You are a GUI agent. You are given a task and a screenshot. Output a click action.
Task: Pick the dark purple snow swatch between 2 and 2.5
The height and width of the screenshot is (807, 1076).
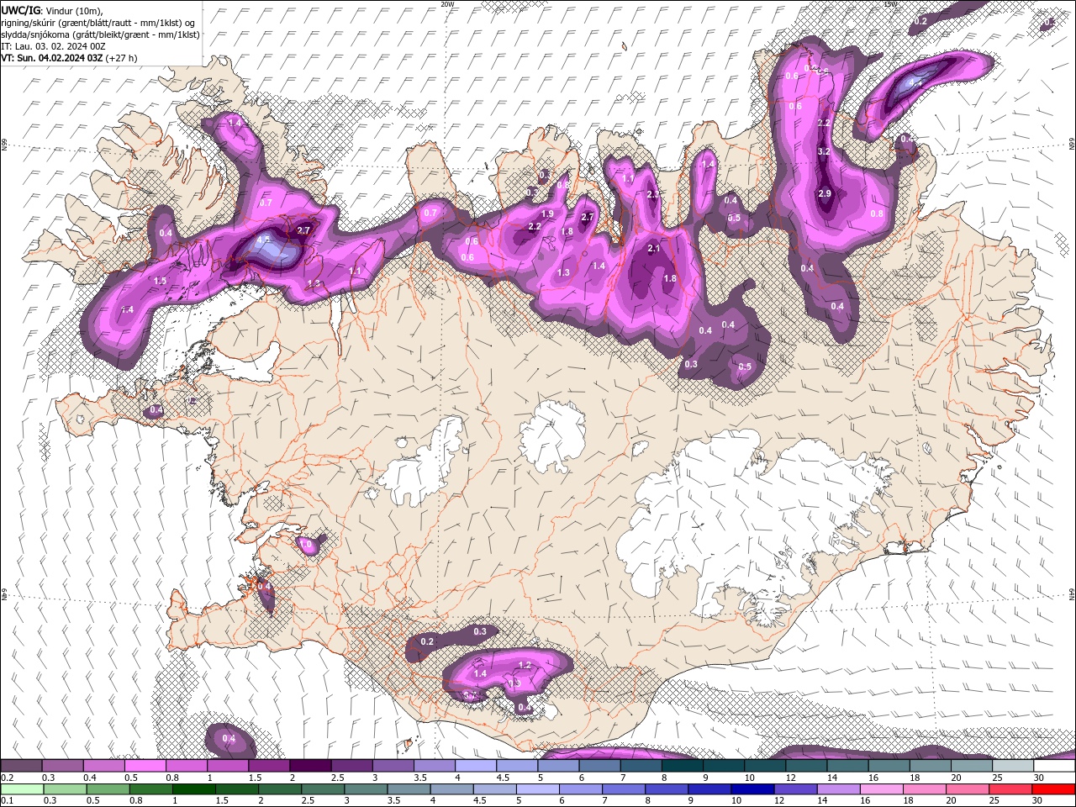[x=310, y=766]
